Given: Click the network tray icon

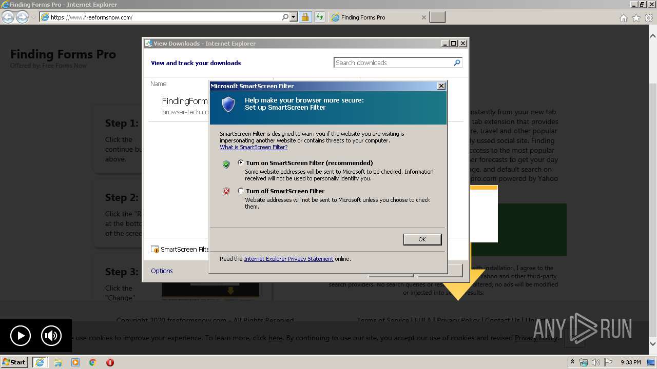Looking at the screenshot, I should 584,362.
